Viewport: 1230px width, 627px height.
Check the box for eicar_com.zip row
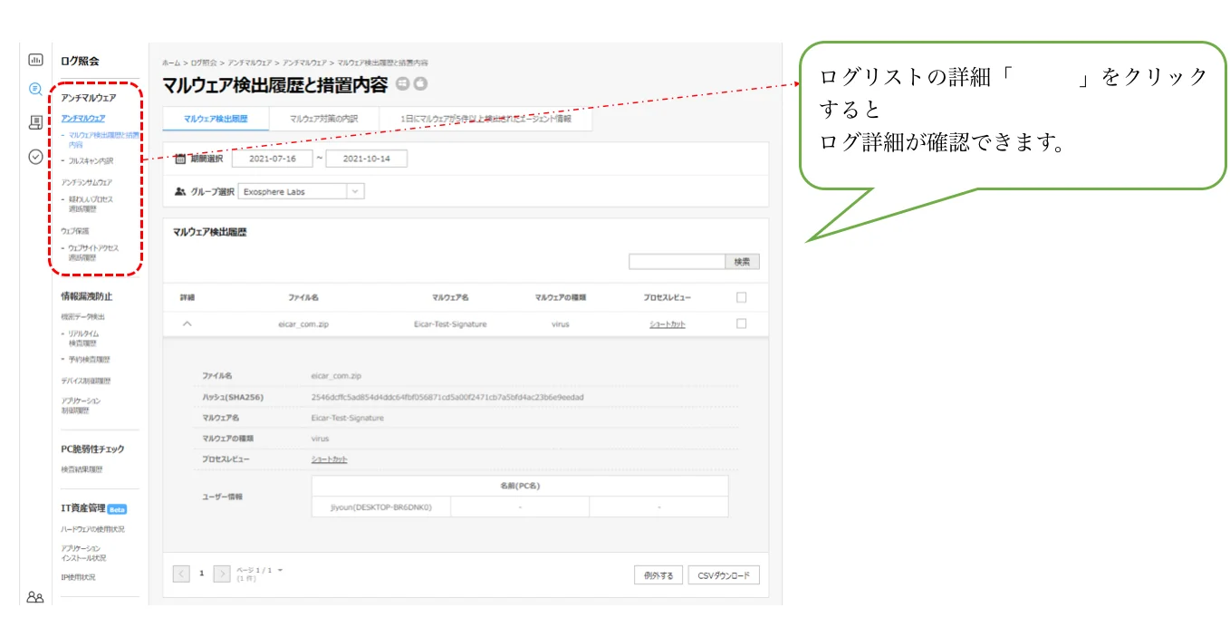coord(741,323)
